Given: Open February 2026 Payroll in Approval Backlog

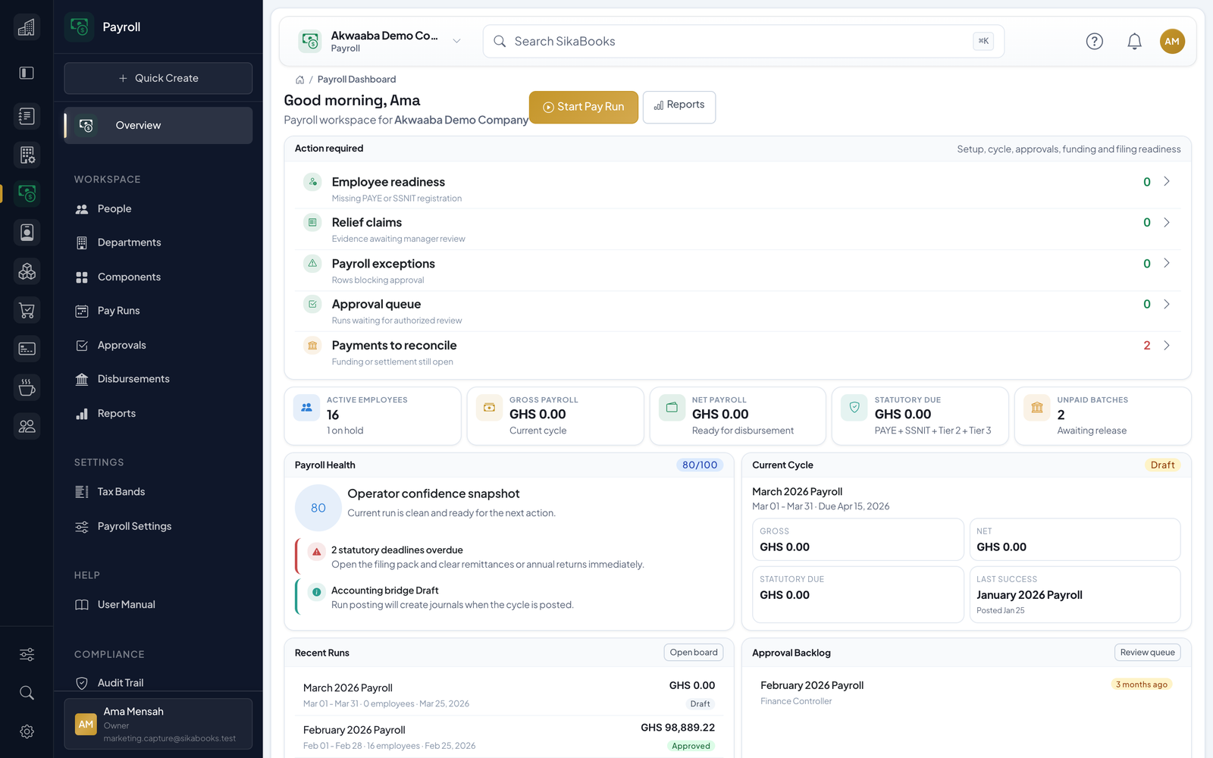Looking at the screenshot, I should click(966, 693).
